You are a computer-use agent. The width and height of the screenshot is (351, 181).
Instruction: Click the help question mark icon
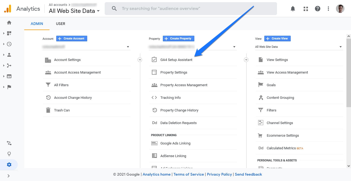click(x=318, y=9)
